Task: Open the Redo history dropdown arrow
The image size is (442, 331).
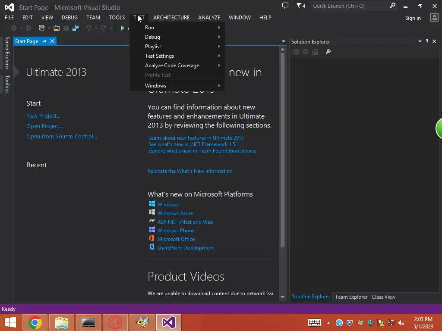Action: tap(111, 28)
